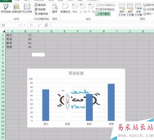Click the 100 value axis label
The height and width of the screenshot is (140, 154).
31,79
